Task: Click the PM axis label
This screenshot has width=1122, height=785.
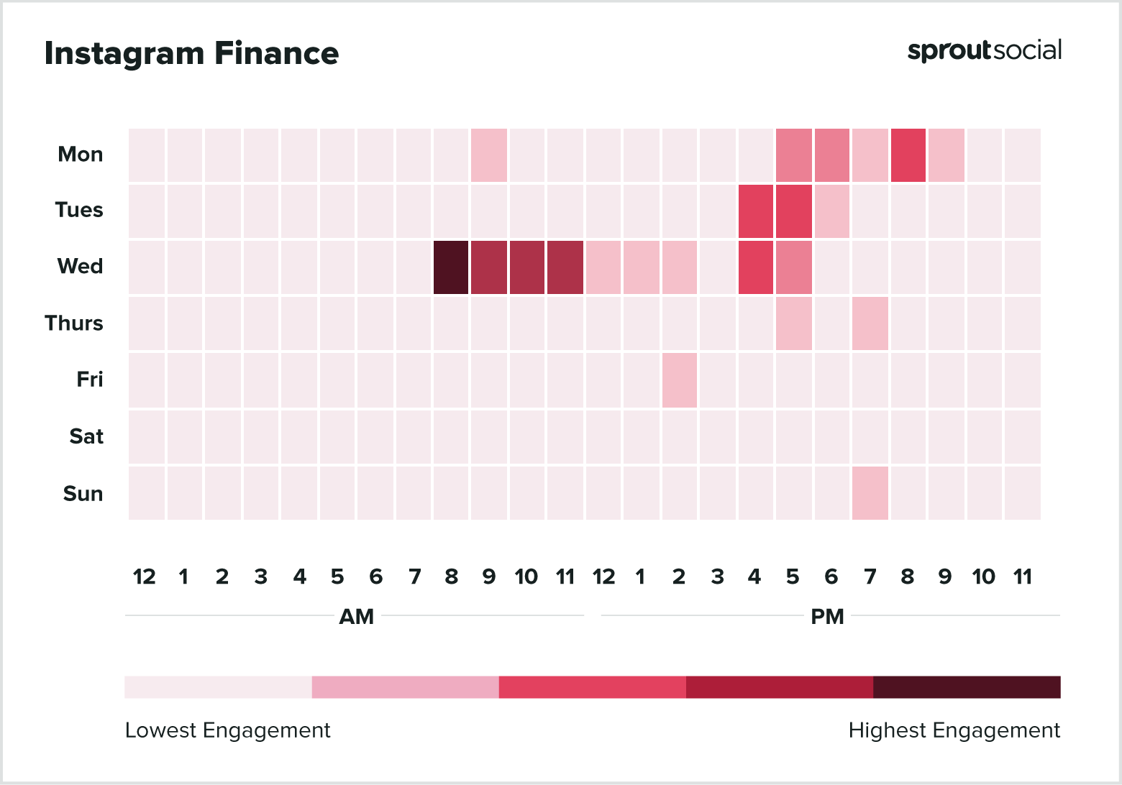Action: (827, 617)
